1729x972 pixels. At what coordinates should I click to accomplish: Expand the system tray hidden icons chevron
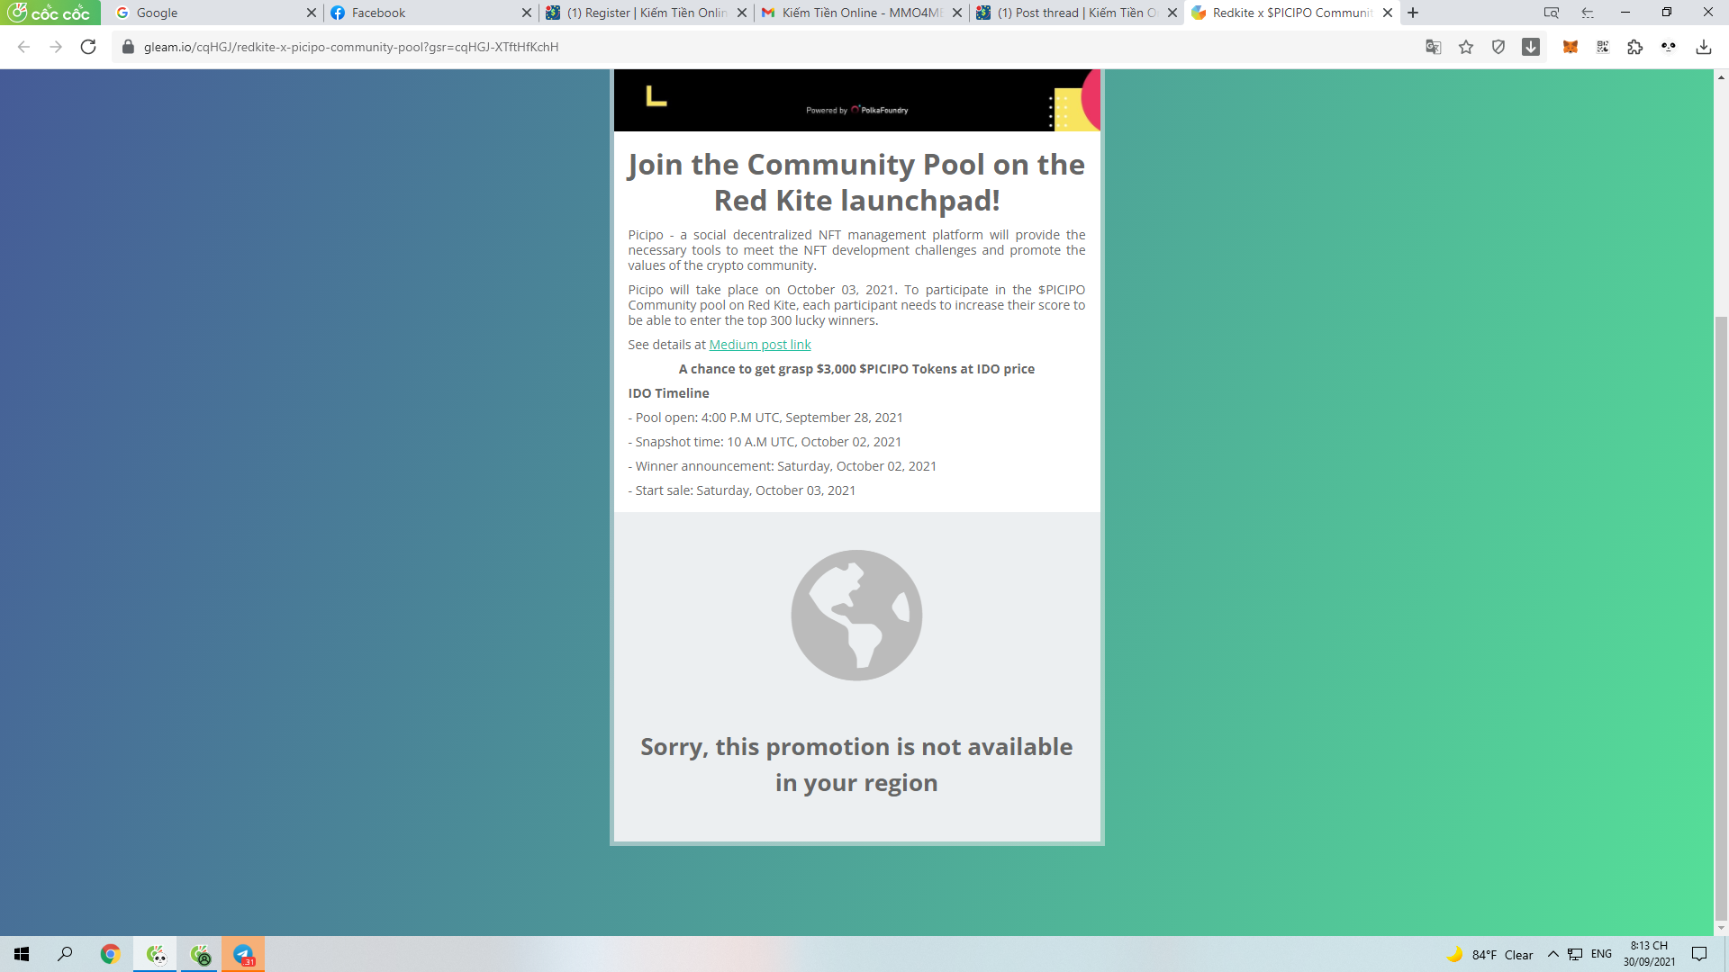pyautogui.click(x=1552, y=954)
